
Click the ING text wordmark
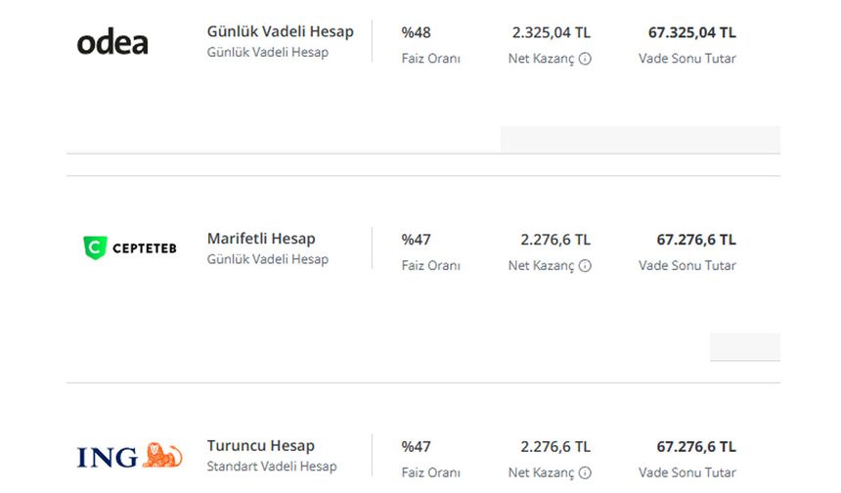tap(108, 458)
